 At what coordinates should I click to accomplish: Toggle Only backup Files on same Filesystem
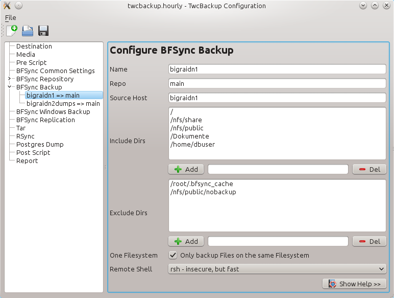[173, 255]
